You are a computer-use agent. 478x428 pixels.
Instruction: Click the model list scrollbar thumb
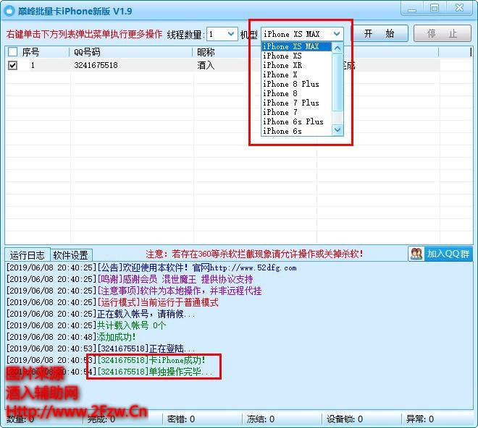click(x=337, y=82)
